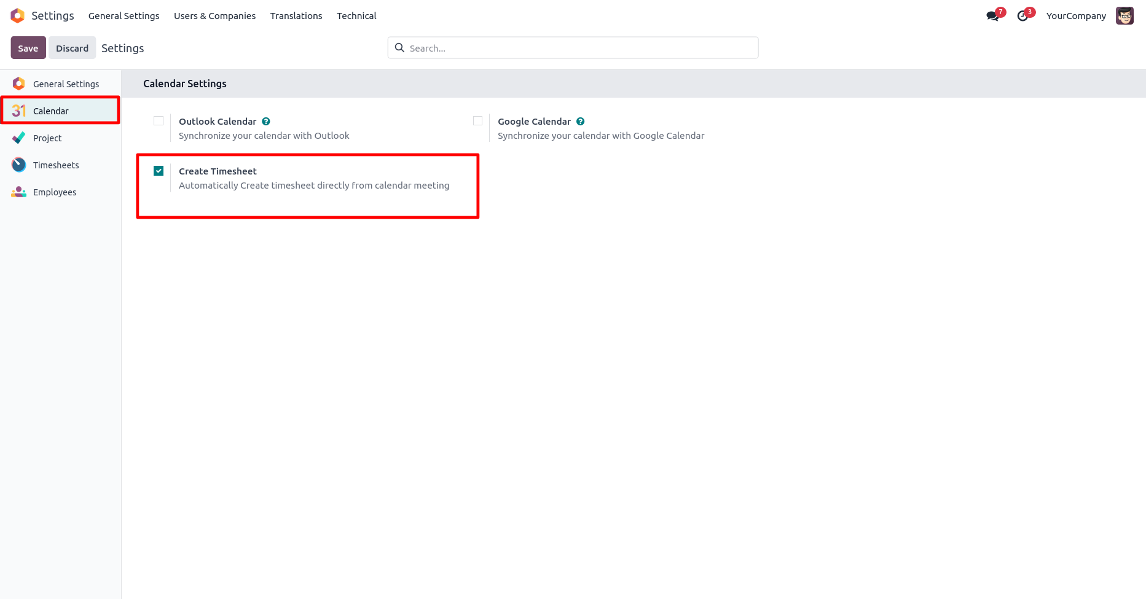Click the Google Calendar label
The image size is (1146, 599).
[534, 122]
